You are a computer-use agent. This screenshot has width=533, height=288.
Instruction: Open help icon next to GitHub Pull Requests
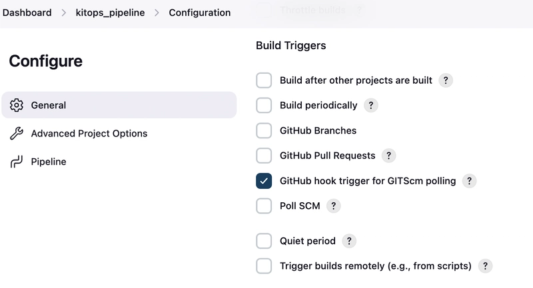point(389,156)
